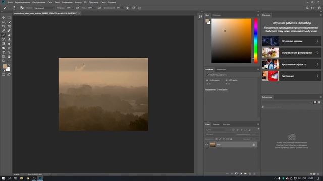323x181 pixels.
Task: Toggle pressure for opacity in options bar
Action: [77, 8]
